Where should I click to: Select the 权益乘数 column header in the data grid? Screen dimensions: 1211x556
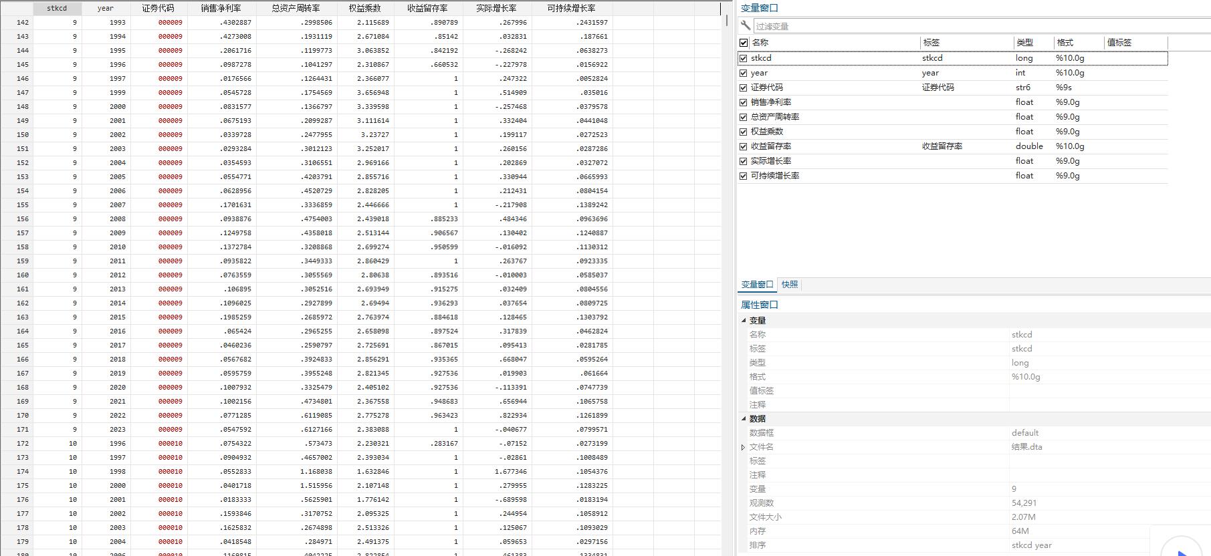365,8
